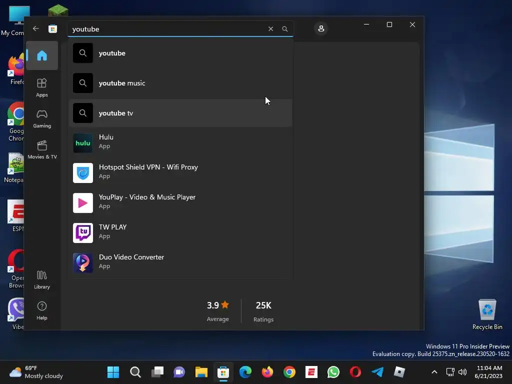Select Opera Browser desktop shortcut
The width and height of the screenshot is (512, 384).
16,269
